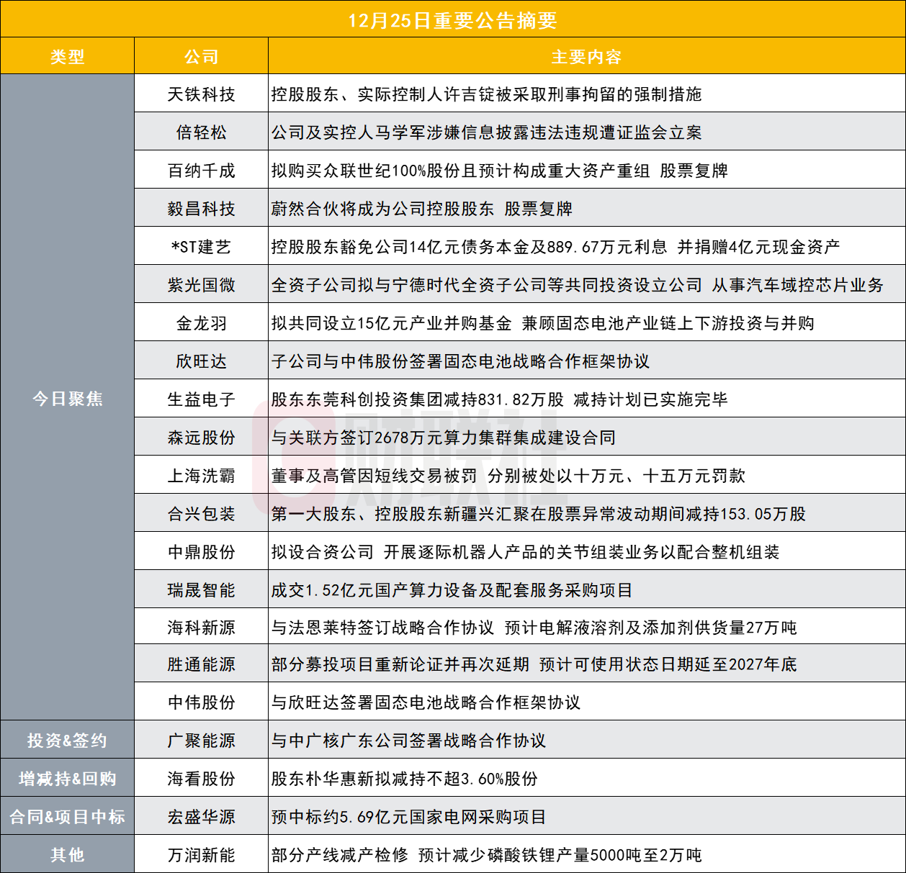Click company name '合兴包装'
906x873 pixels.
pos(201,514)
